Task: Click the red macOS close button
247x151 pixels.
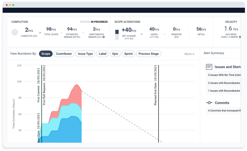Action: pyautogui.click(x=7, y=5)
